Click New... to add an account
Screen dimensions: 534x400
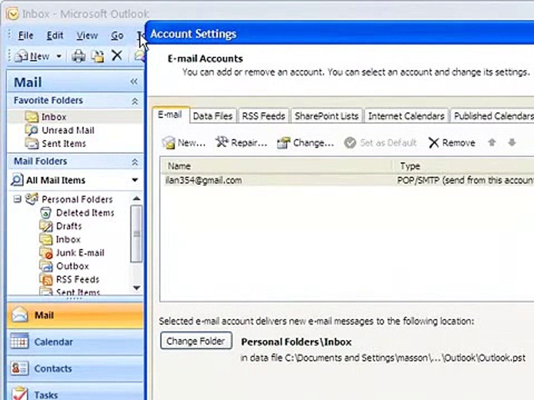184,143
